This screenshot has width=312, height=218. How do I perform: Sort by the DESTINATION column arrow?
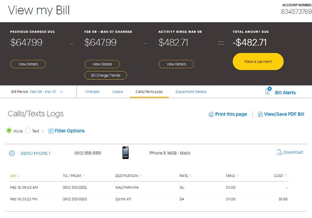pyautogui.click(x=141, y=176)
